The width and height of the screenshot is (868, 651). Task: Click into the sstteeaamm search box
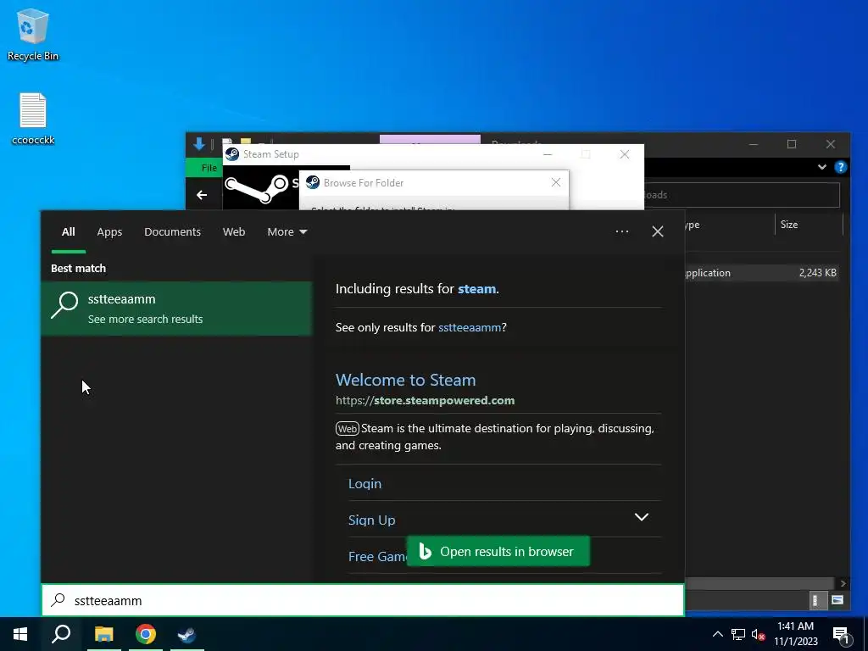pos(363,600)
